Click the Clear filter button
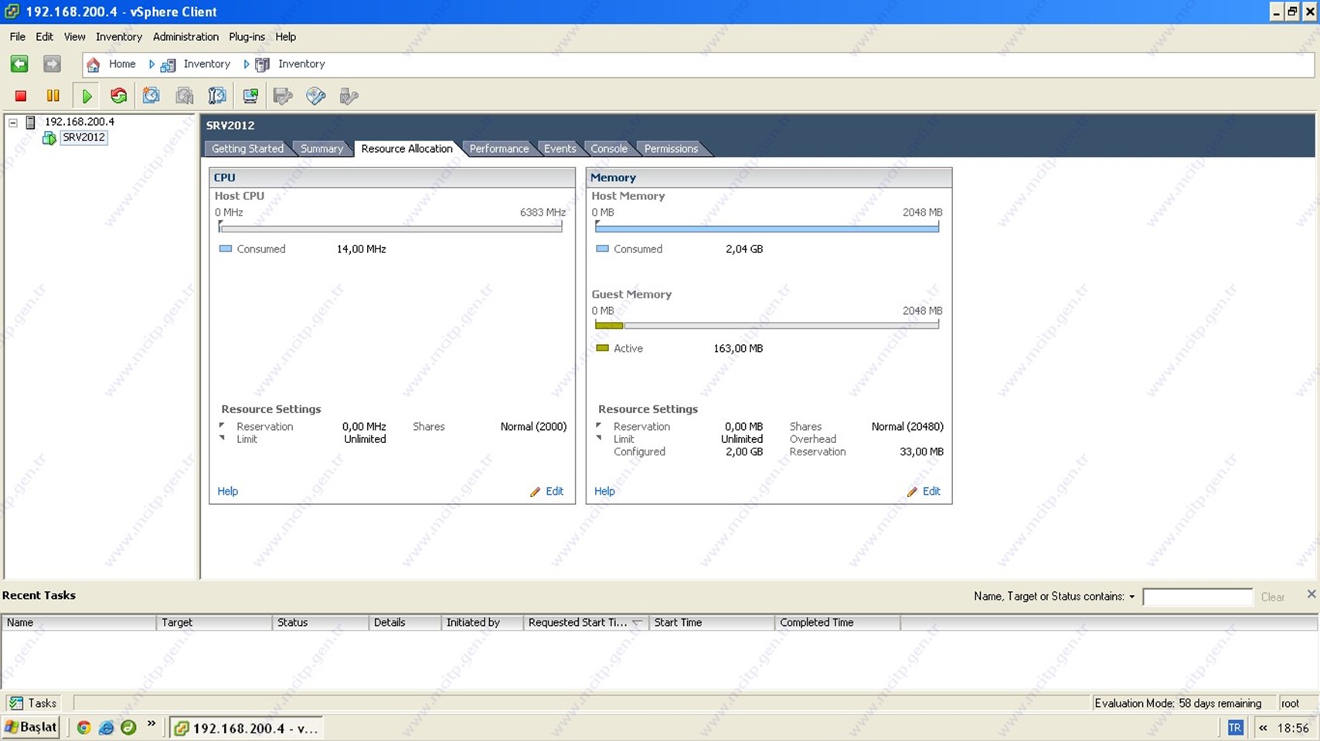This screenshot has height=741, width=1320. click(1272, 597)
